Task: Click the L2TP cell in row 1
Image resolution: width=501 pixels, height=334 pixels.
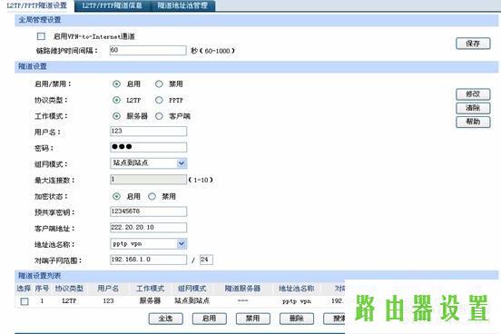Action: tap(69, 300)
